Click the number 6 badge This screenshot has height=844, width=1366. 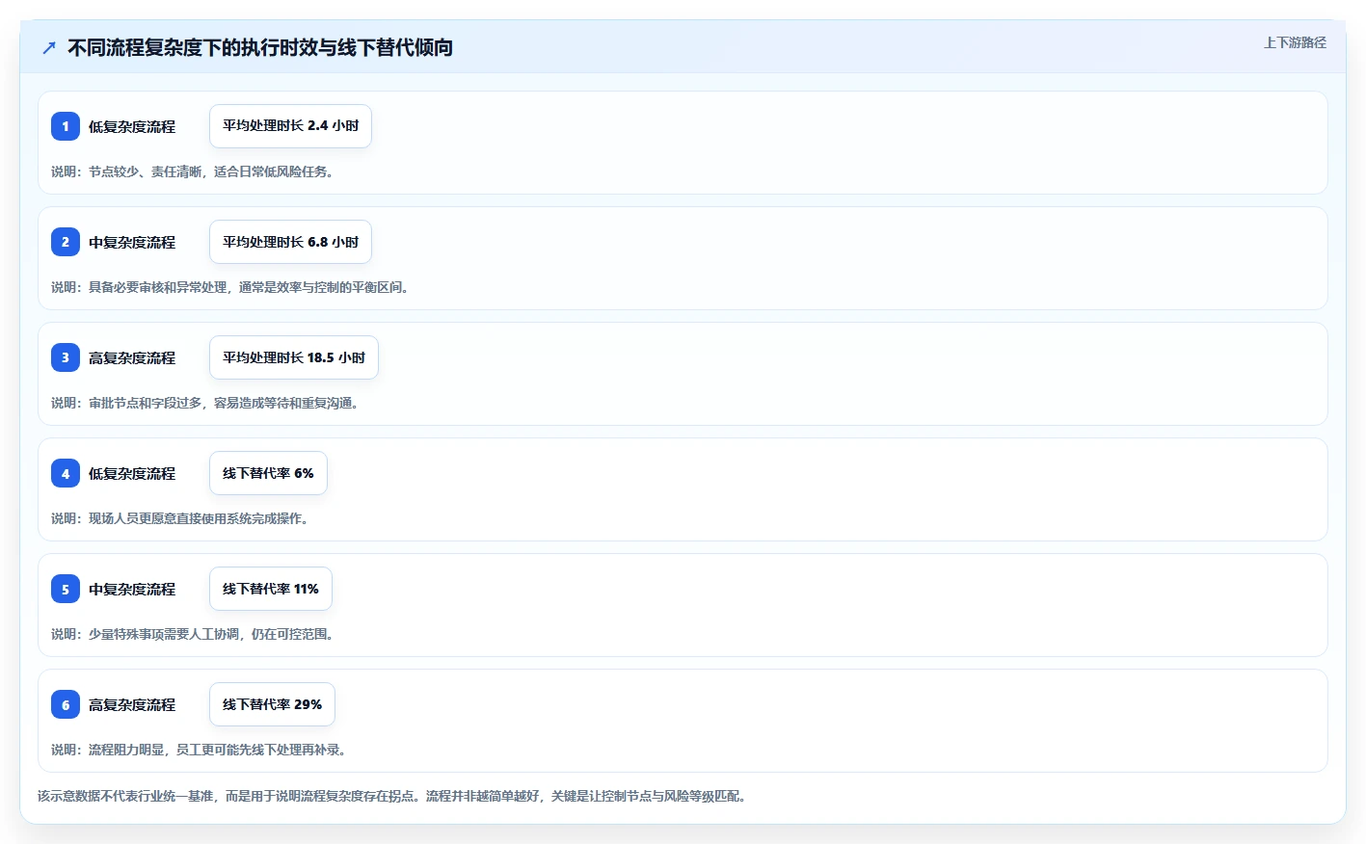point(66,704)
